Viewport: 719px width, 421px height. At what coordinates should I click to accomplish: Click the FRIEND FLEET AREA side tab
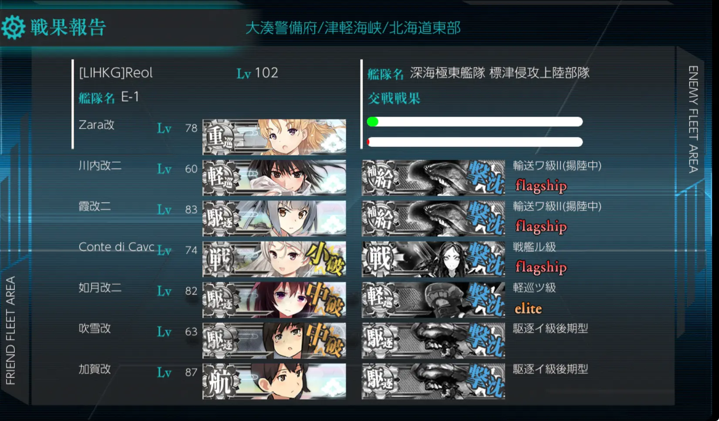tap(10, 330)
